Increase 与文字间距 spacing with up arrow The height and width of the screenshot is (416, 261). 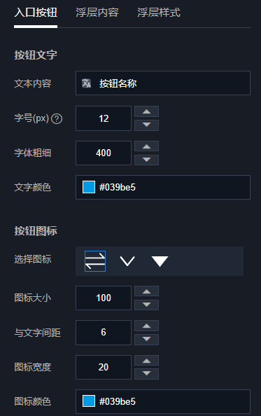[x=146, y=326]
